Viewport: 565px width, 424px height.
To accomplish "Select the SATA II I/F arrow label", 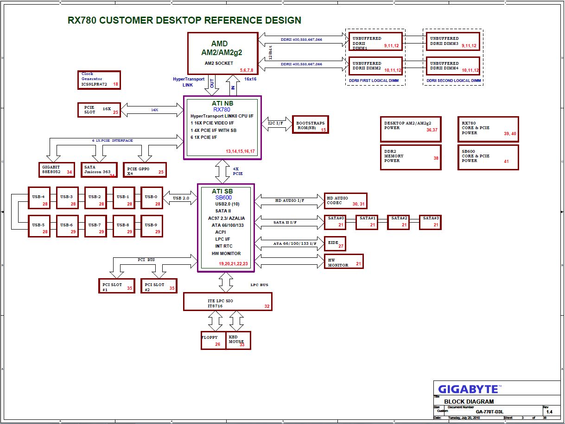I will point(285,222).
